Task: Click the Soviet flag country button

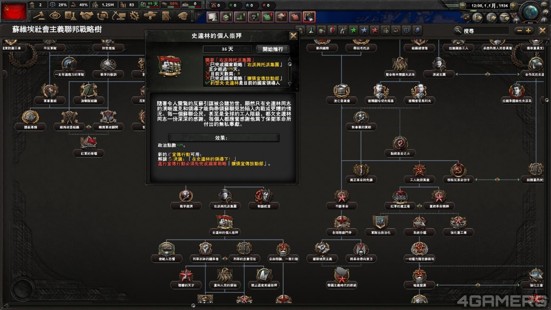Action: [14, 11]
